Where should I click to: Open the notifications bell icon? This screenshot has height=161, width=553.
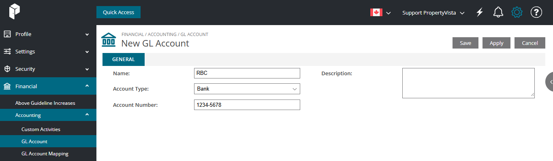498,13
